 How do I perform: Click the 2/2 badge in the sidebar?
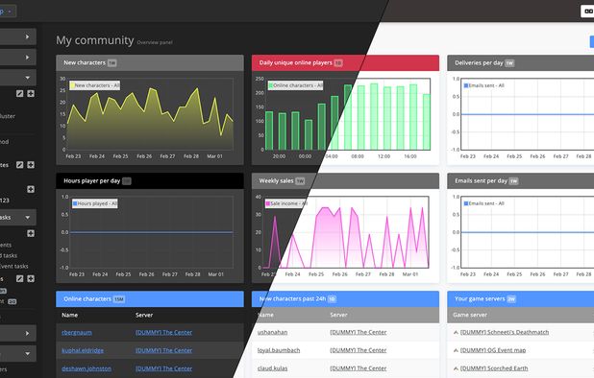[12, 301]
